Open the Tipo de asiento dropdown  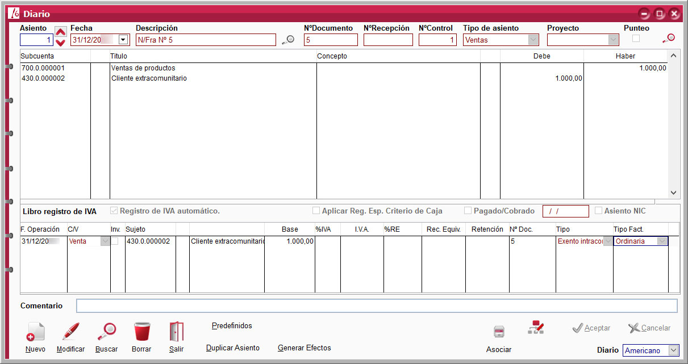point(533,40)
